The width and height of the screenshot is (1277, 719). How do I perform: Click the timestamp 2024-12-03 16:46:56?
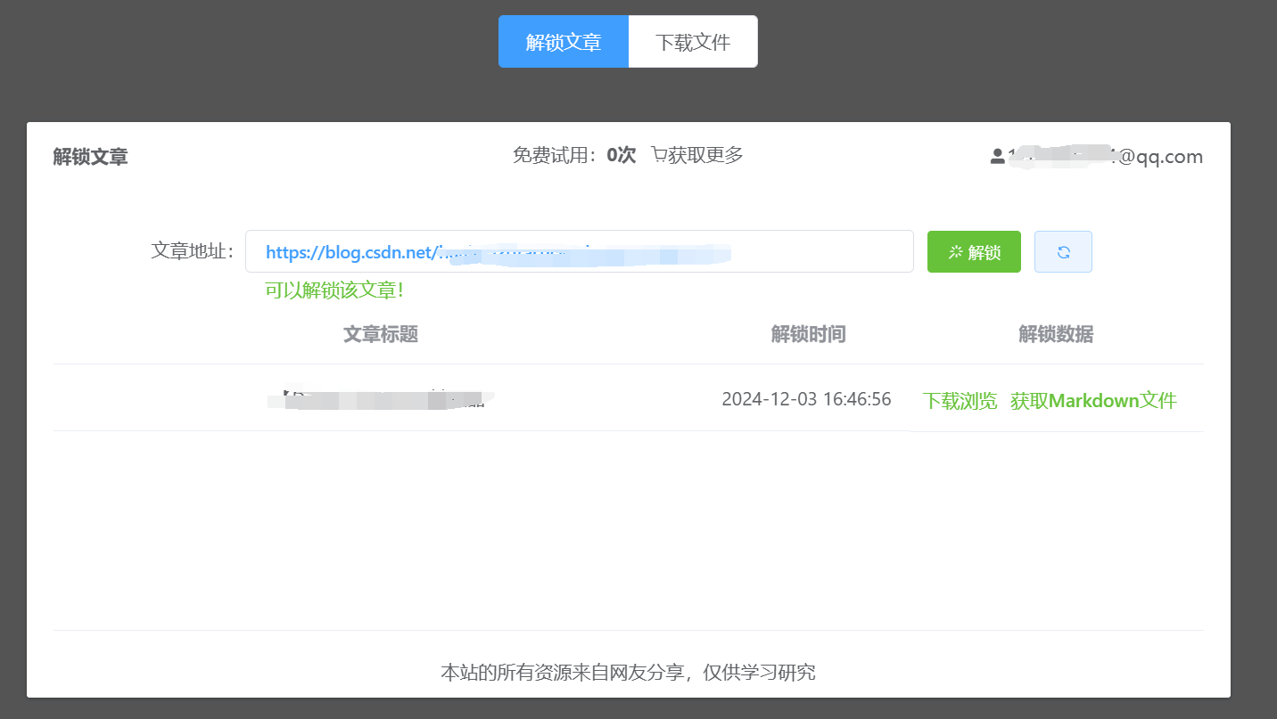click(x=807, y=399)
